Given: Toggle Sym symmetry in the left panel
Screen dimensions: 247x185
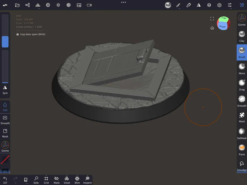Looking at the screenshot, I should (x=5, y=90).
